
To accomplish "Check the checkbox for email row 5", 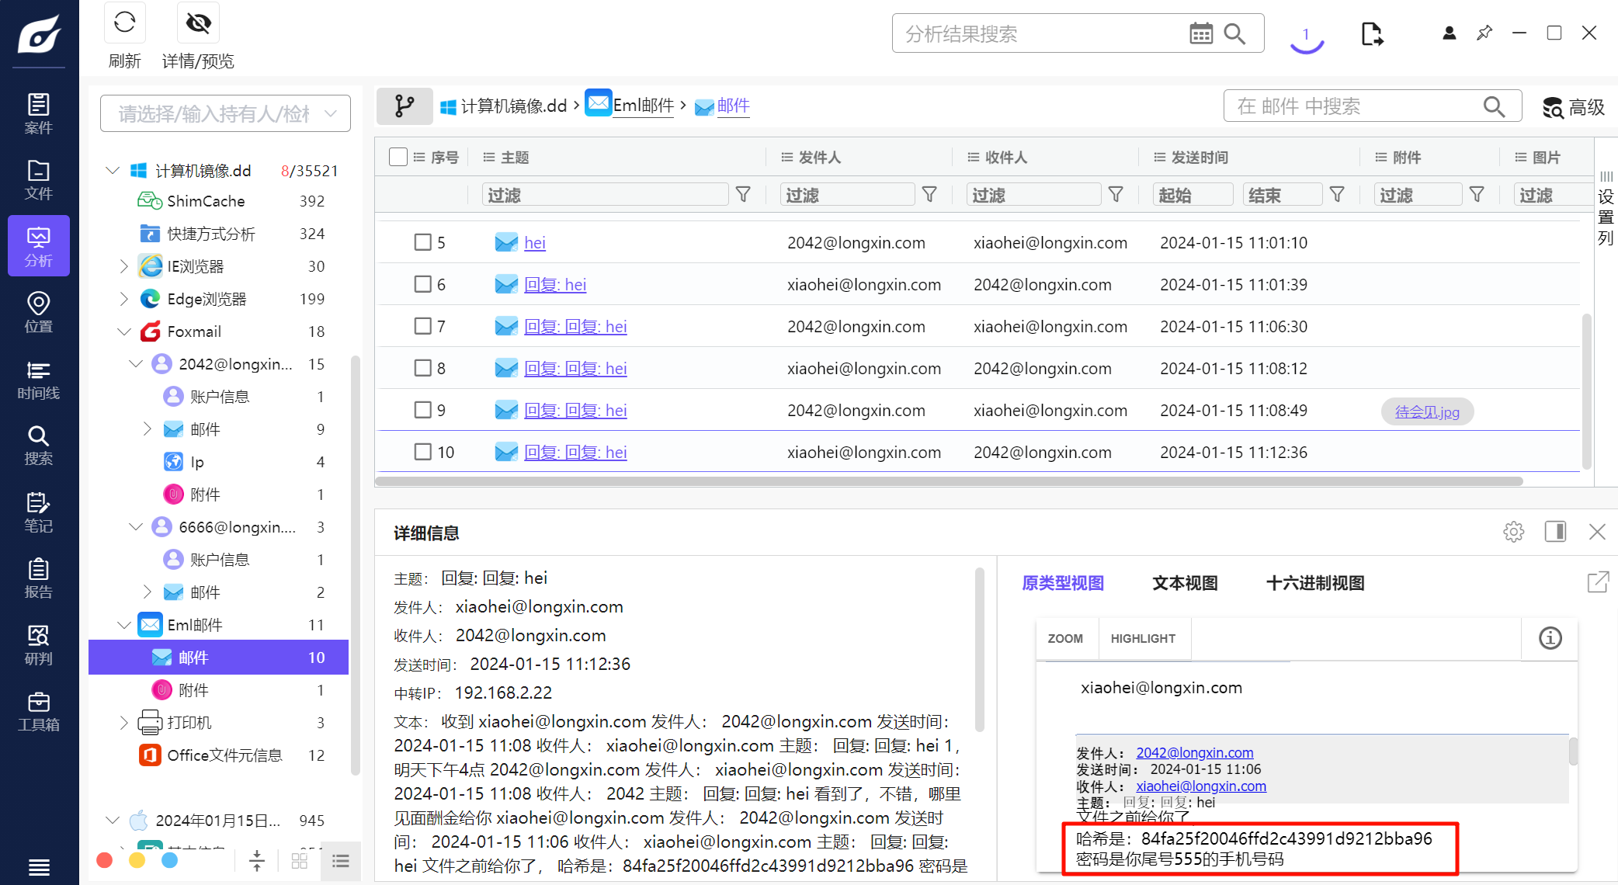I will (422, 242).
